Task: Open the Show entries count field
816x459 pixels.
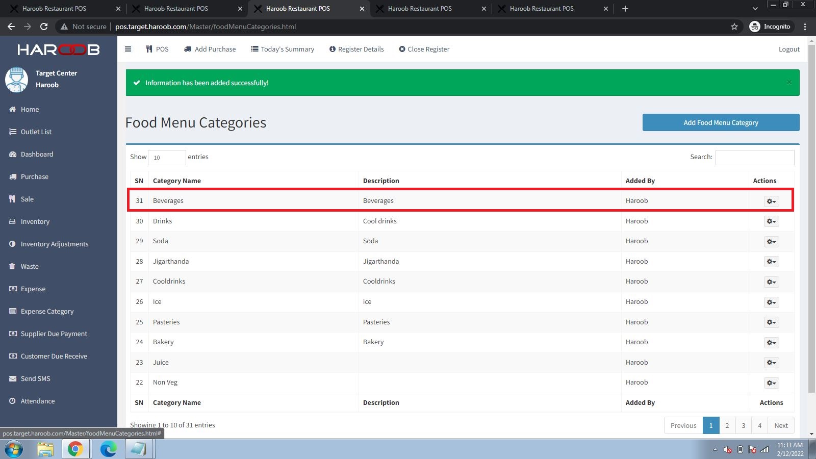Action: point(167,157)
